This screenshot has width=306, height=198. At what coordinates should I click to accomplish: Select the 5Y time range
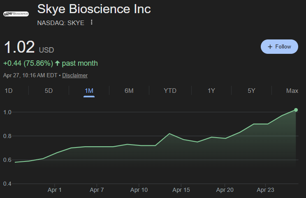(x=251, y=91)
